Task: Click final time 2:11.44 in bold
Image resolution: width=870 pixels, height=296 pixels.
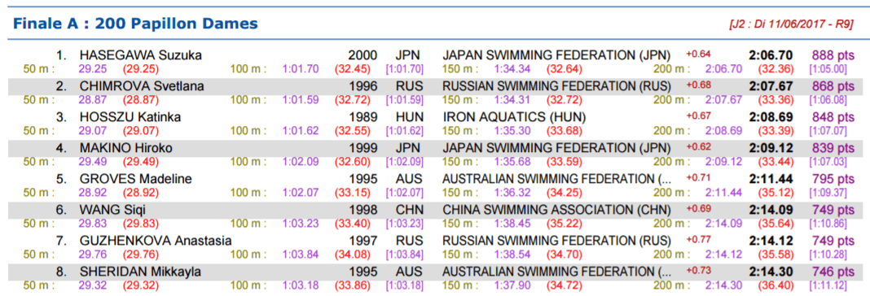Action: pyautogui.click(x=771, y=179)
